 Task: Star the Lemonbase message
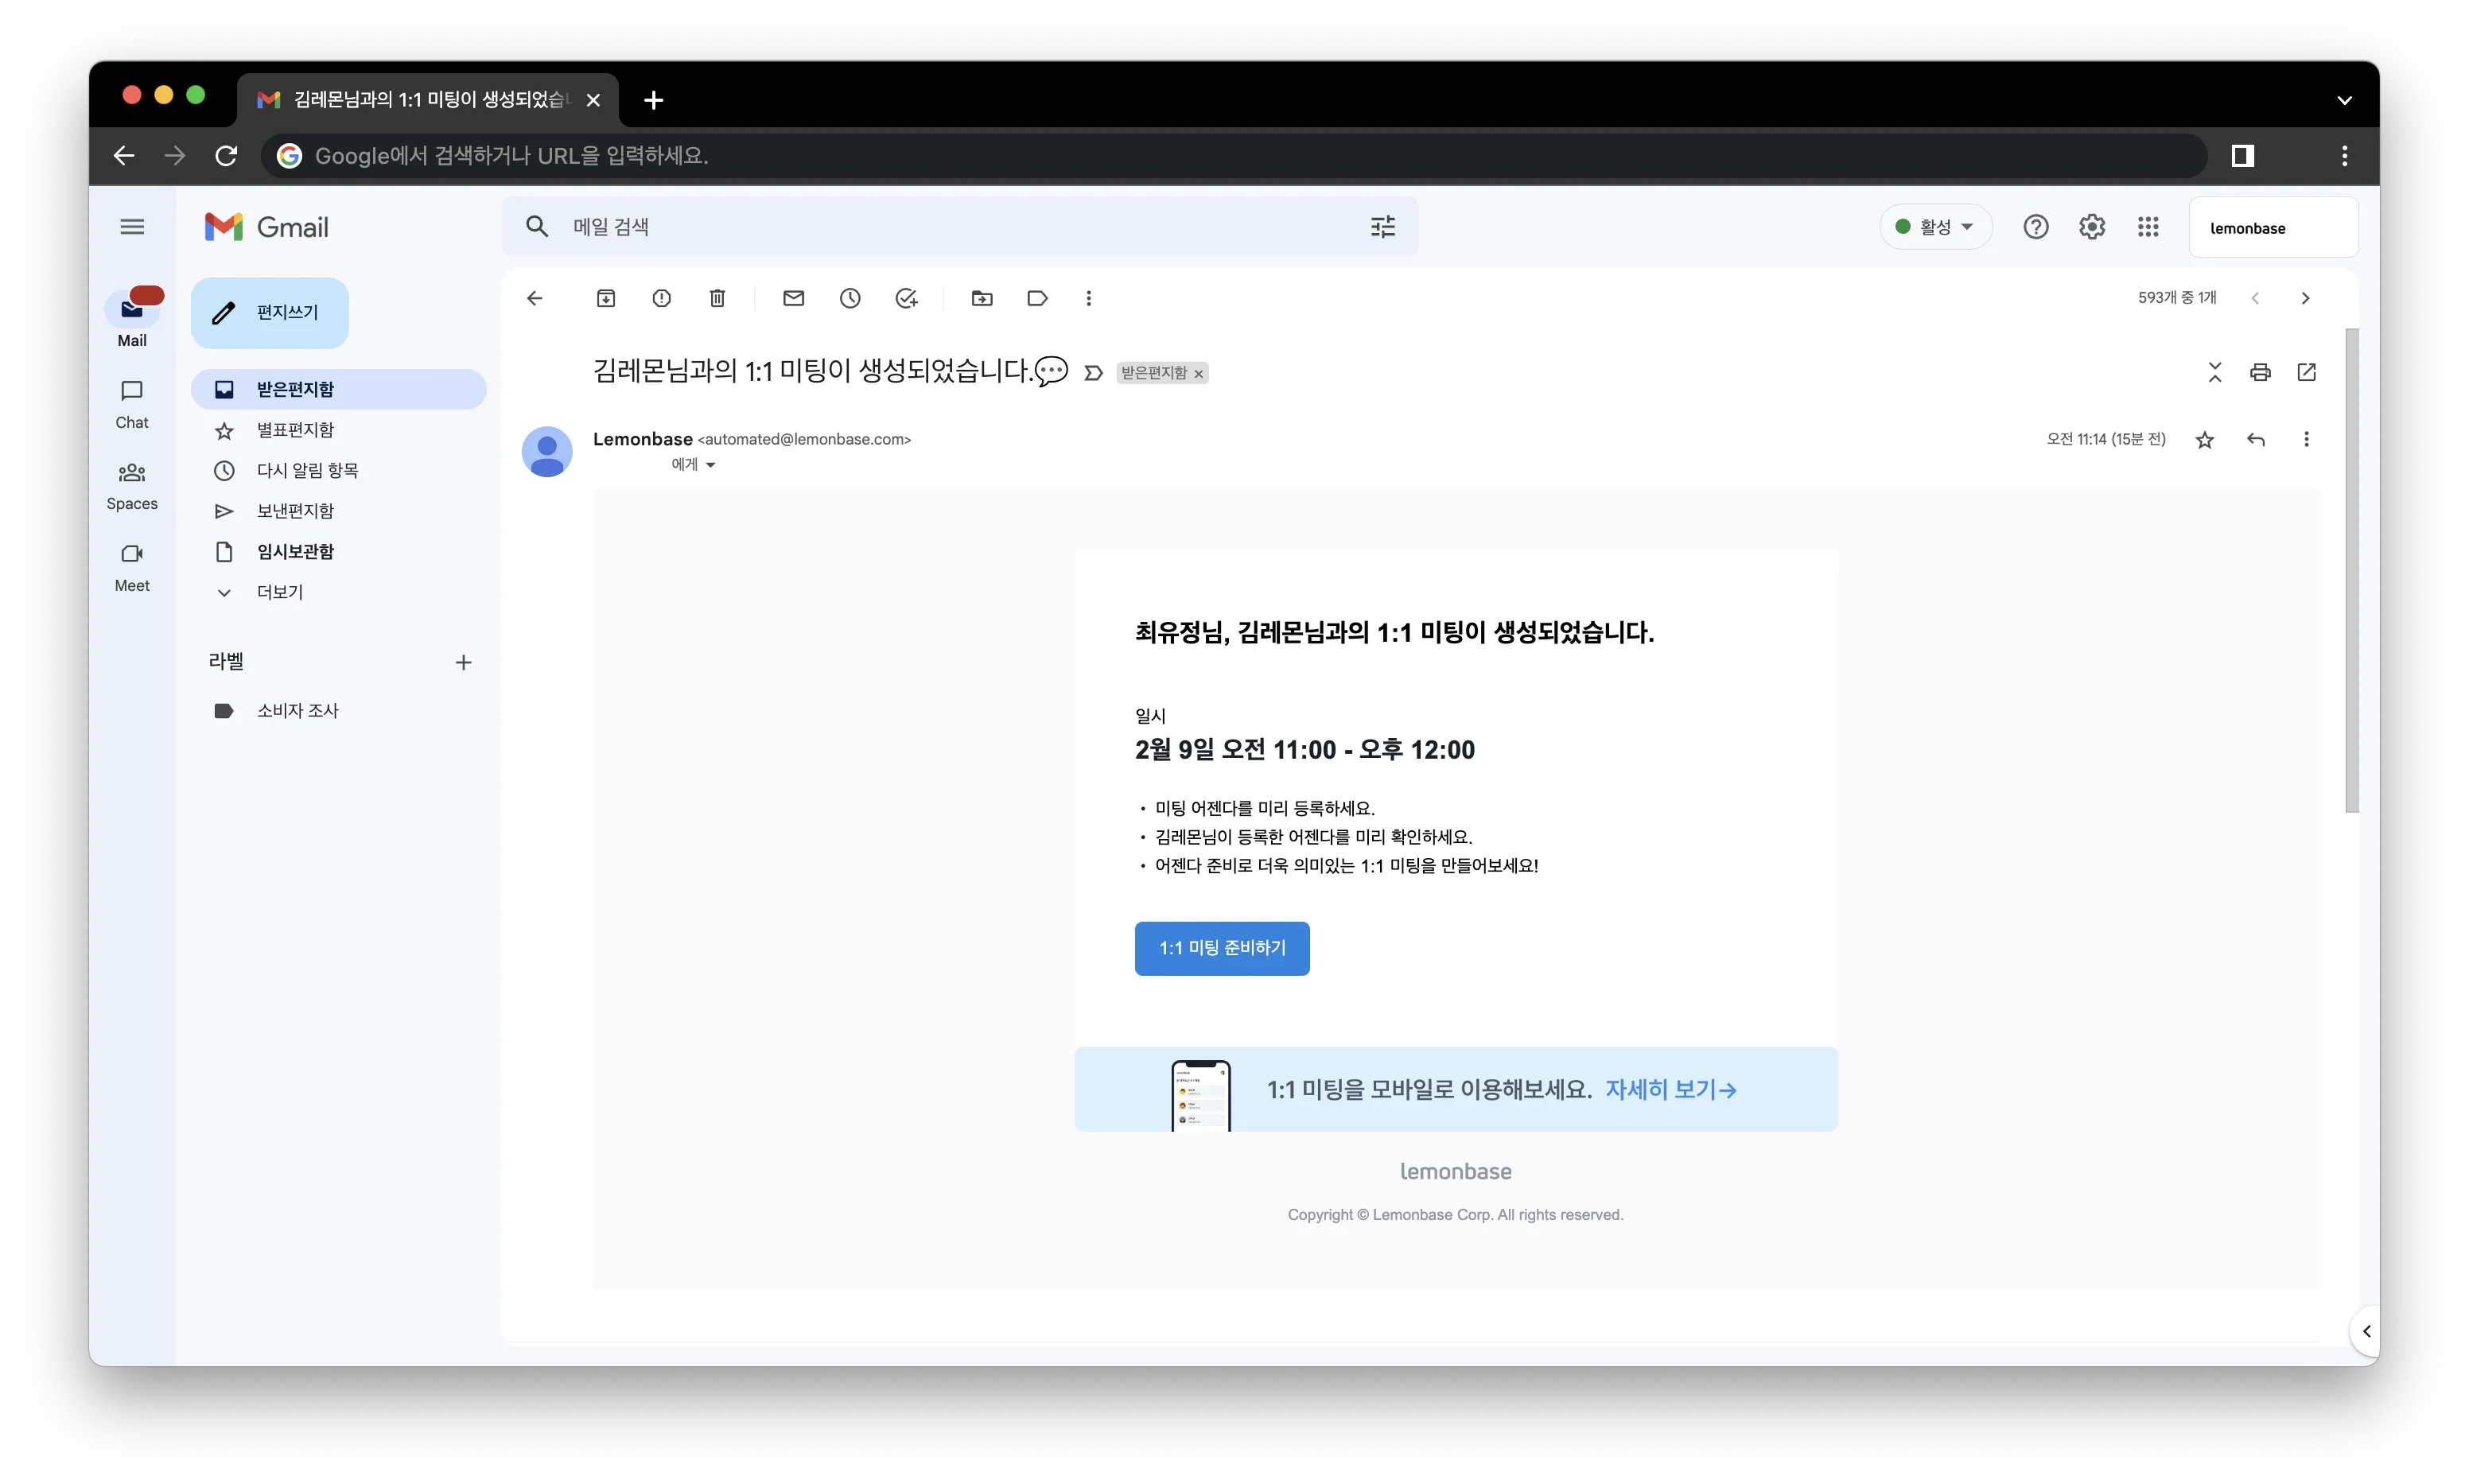pos(2205,439)
